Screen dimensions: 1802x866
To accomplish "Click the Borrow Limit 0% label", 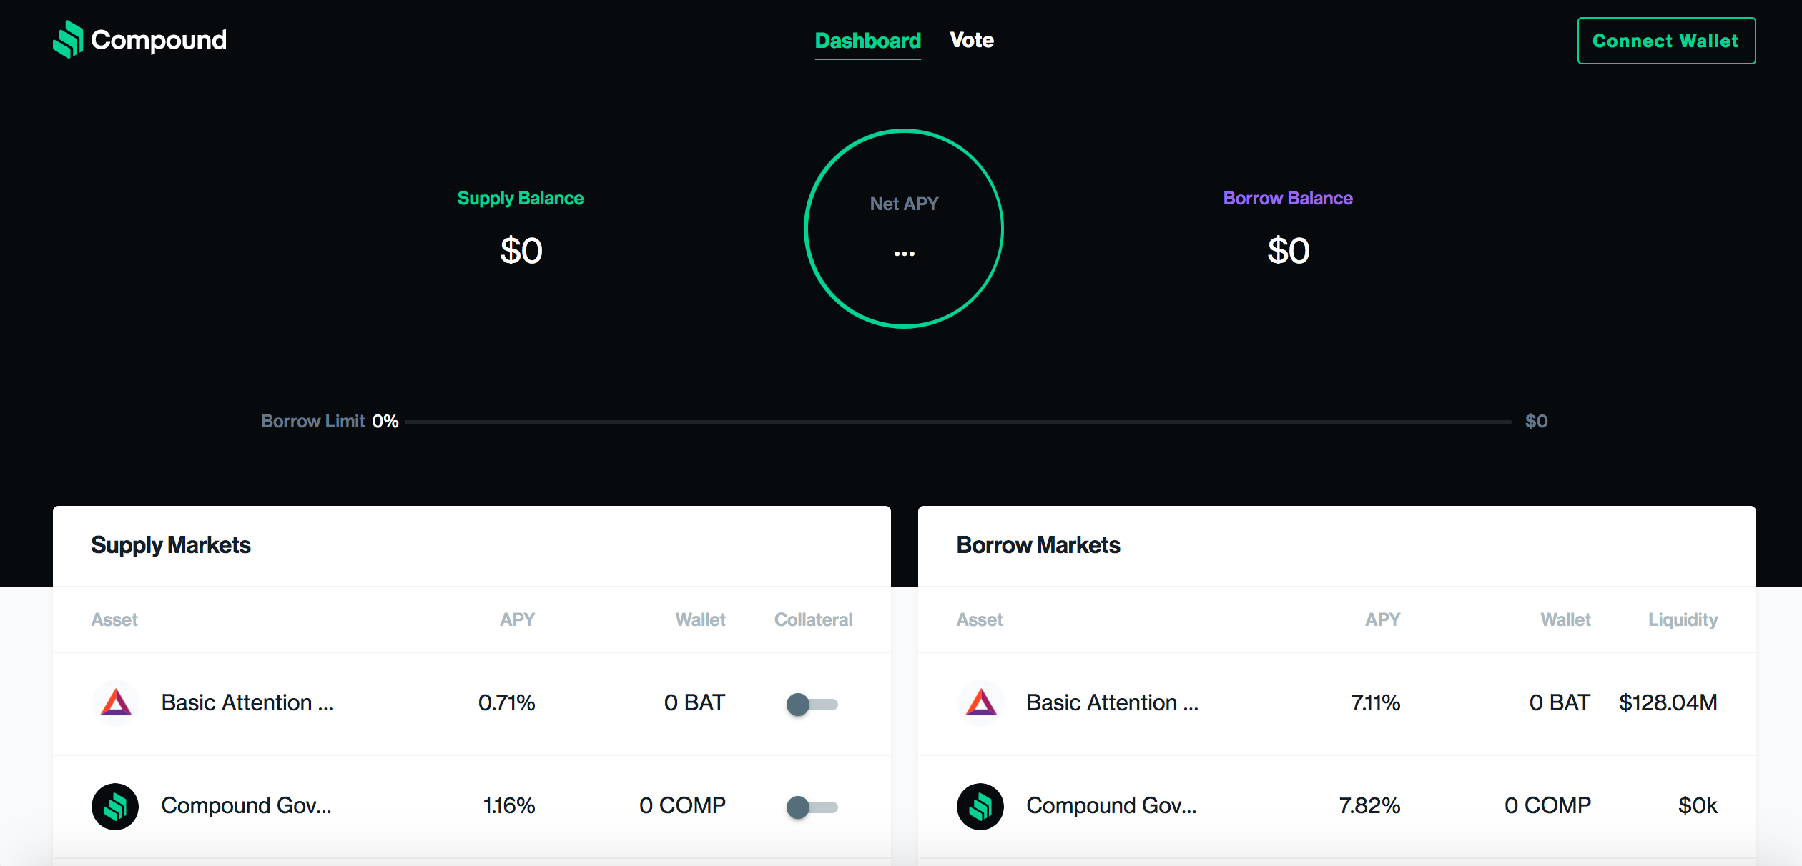I will pos(330,421).
